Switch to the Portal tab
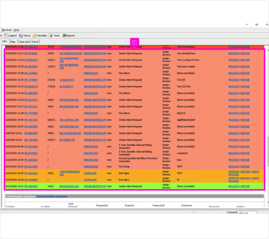This screenshot has height=239, width=269. coord(35,42)
